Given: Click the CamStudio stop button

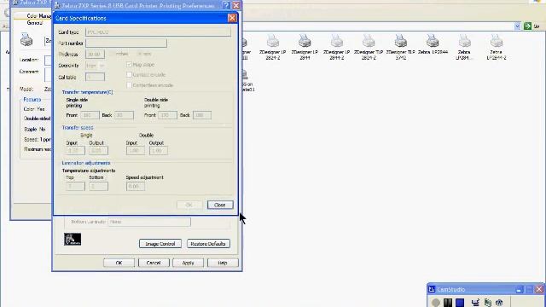Looking at the screenshot, I should 460,303.
